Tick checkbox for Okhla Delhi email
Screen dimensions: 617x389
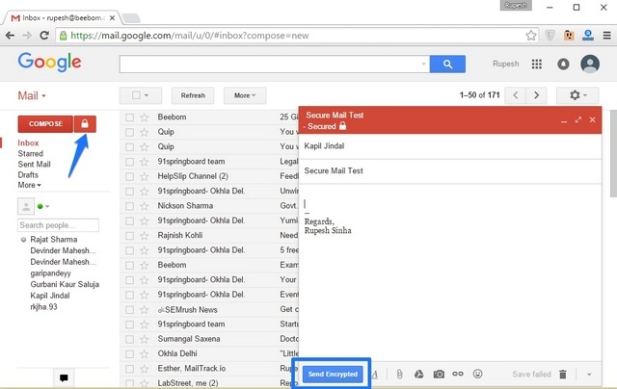(129, 354)
